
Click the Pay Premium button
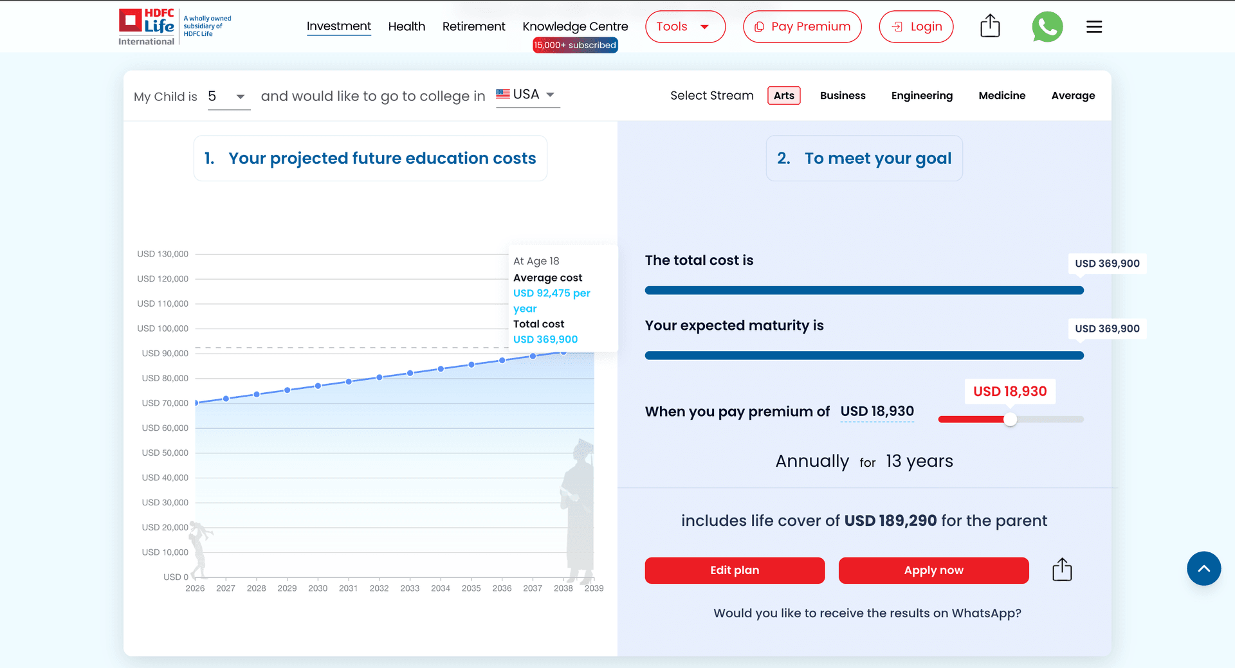point(802,27)
